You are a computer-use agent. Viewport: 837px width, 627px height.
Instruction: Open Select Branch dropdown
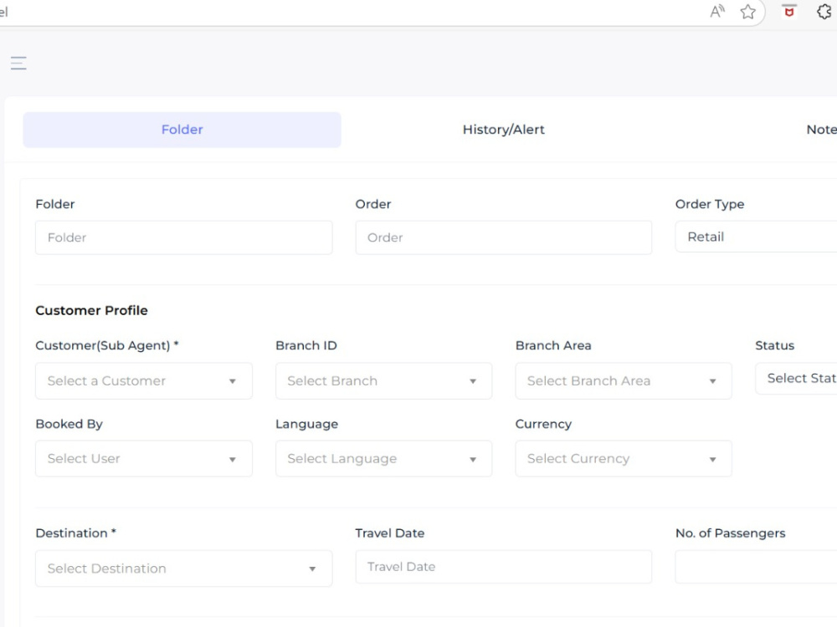point(383,380)
